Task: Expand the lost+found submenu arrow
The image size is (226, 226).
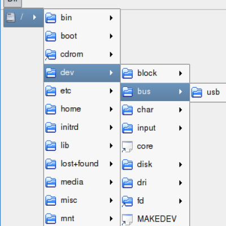Action: tap(111, 164)
